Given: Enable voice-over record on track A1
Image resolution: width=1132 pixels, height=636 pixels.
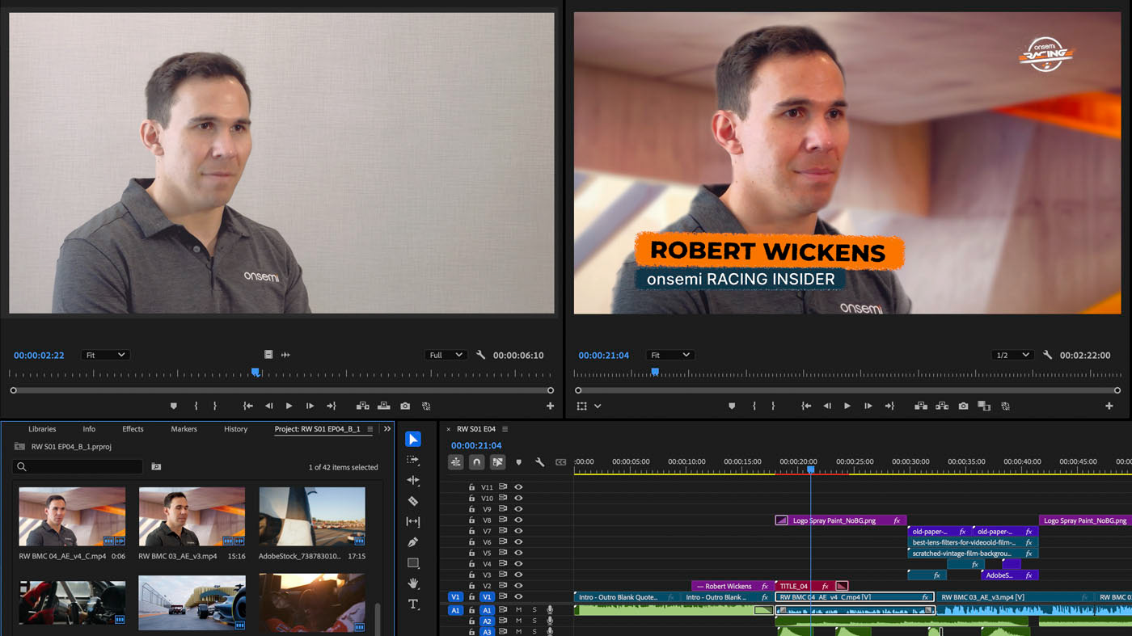Looking at the screenshot, I should click(550, 610).
